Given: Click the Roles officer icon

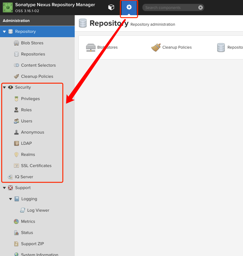Looking at the screenshot, I should click(16, 110).
